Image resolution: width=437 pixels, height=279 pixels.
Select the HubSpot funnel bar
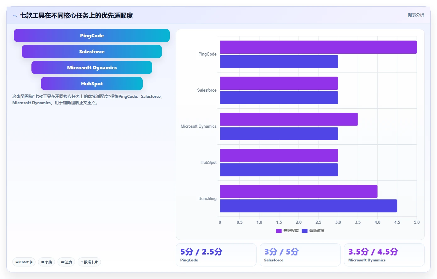click(92, 83)
